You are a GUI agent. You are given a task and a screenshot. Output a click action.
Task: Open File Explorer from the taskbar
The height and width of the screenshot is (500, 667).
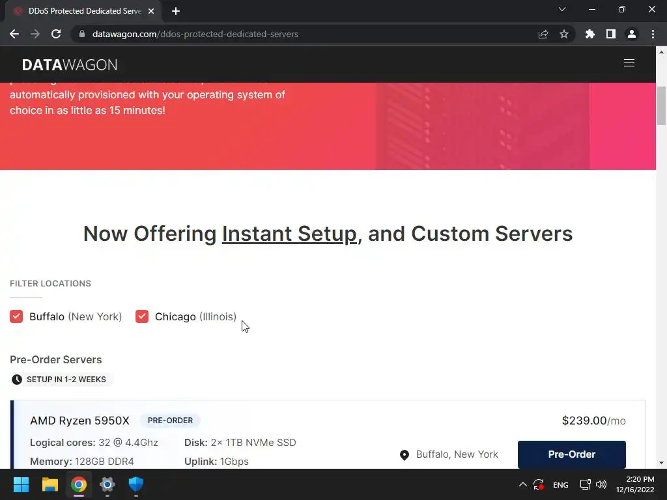click(x=50, y=484)
